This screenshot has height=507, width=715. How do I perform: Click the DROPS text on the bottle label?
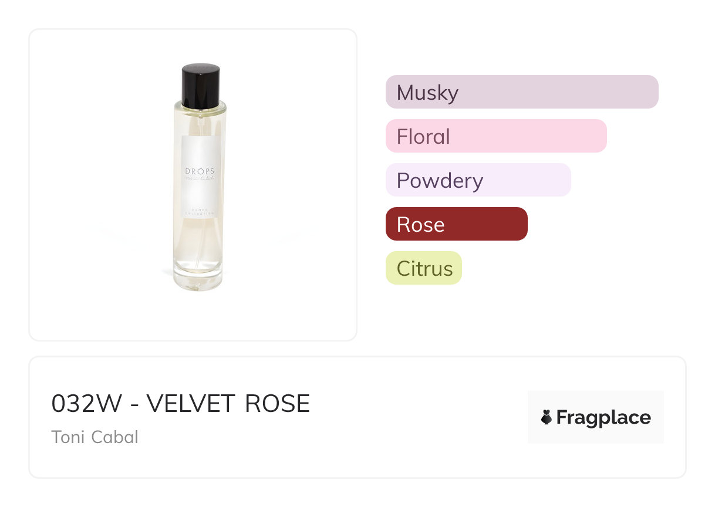coord(200,171)
